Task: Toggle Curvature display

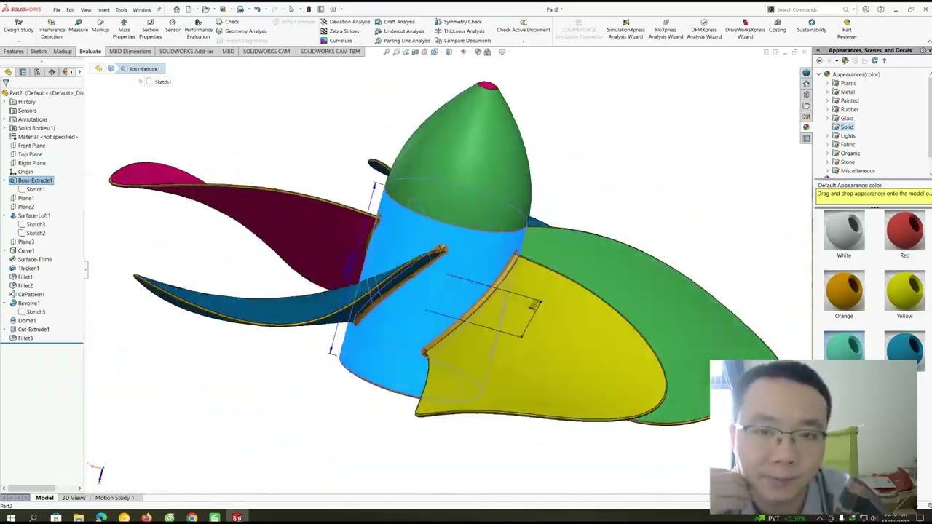Action: coord(336,41)
